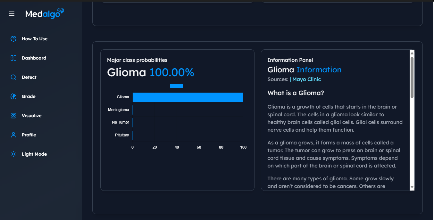Switch to Light Mode
434x220 pixels.
click(34, 154)
